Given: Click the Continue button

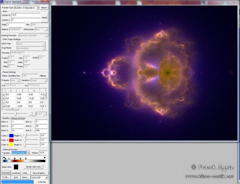Looking at the screenshot, I should [16, 173].
